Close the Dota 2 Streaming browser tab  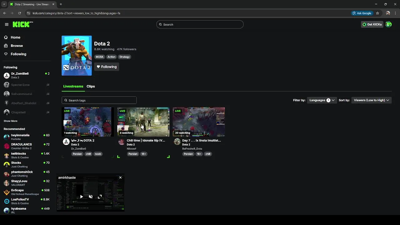[53, 4]
